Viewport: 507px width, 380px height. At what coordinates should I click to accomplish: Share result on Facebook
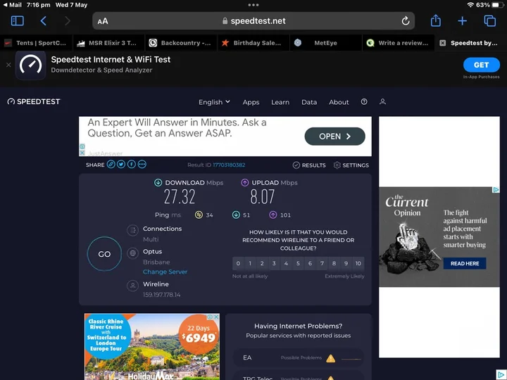132,165
